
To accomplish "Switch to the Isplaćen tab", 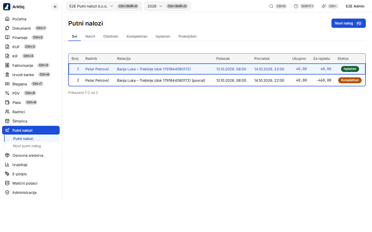I will click(x=163, y=36).
